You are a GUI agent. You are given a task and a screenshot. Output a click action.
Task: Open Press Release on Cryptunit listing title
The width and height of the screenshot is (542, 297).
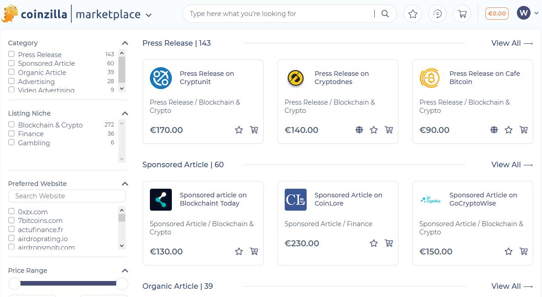[x=207, y=78]
